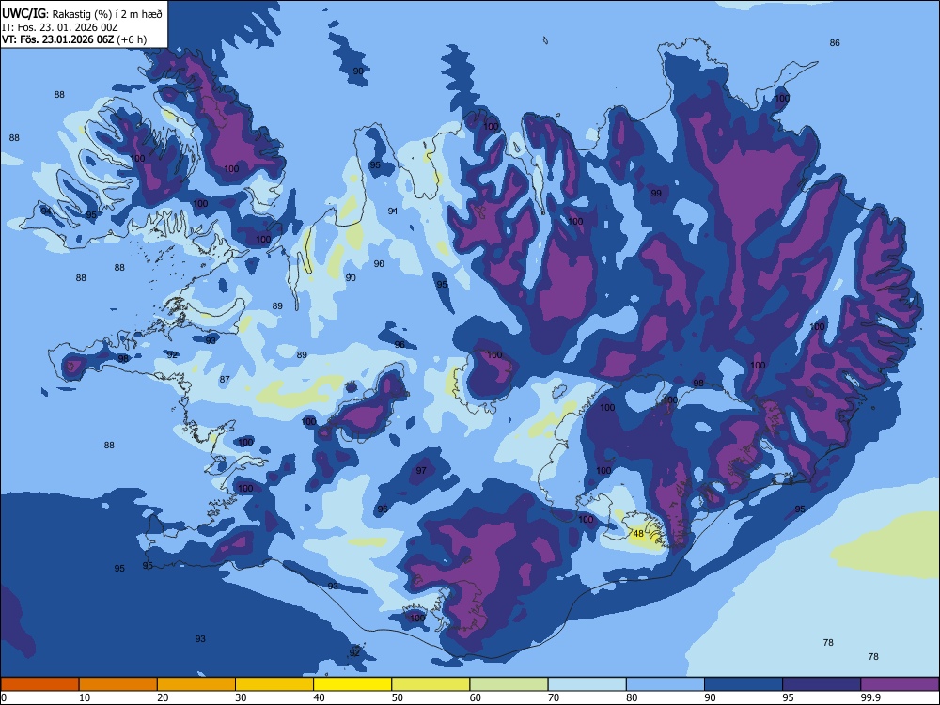
Task: Click the legend tick label "10"
Action: pos(85,697)
